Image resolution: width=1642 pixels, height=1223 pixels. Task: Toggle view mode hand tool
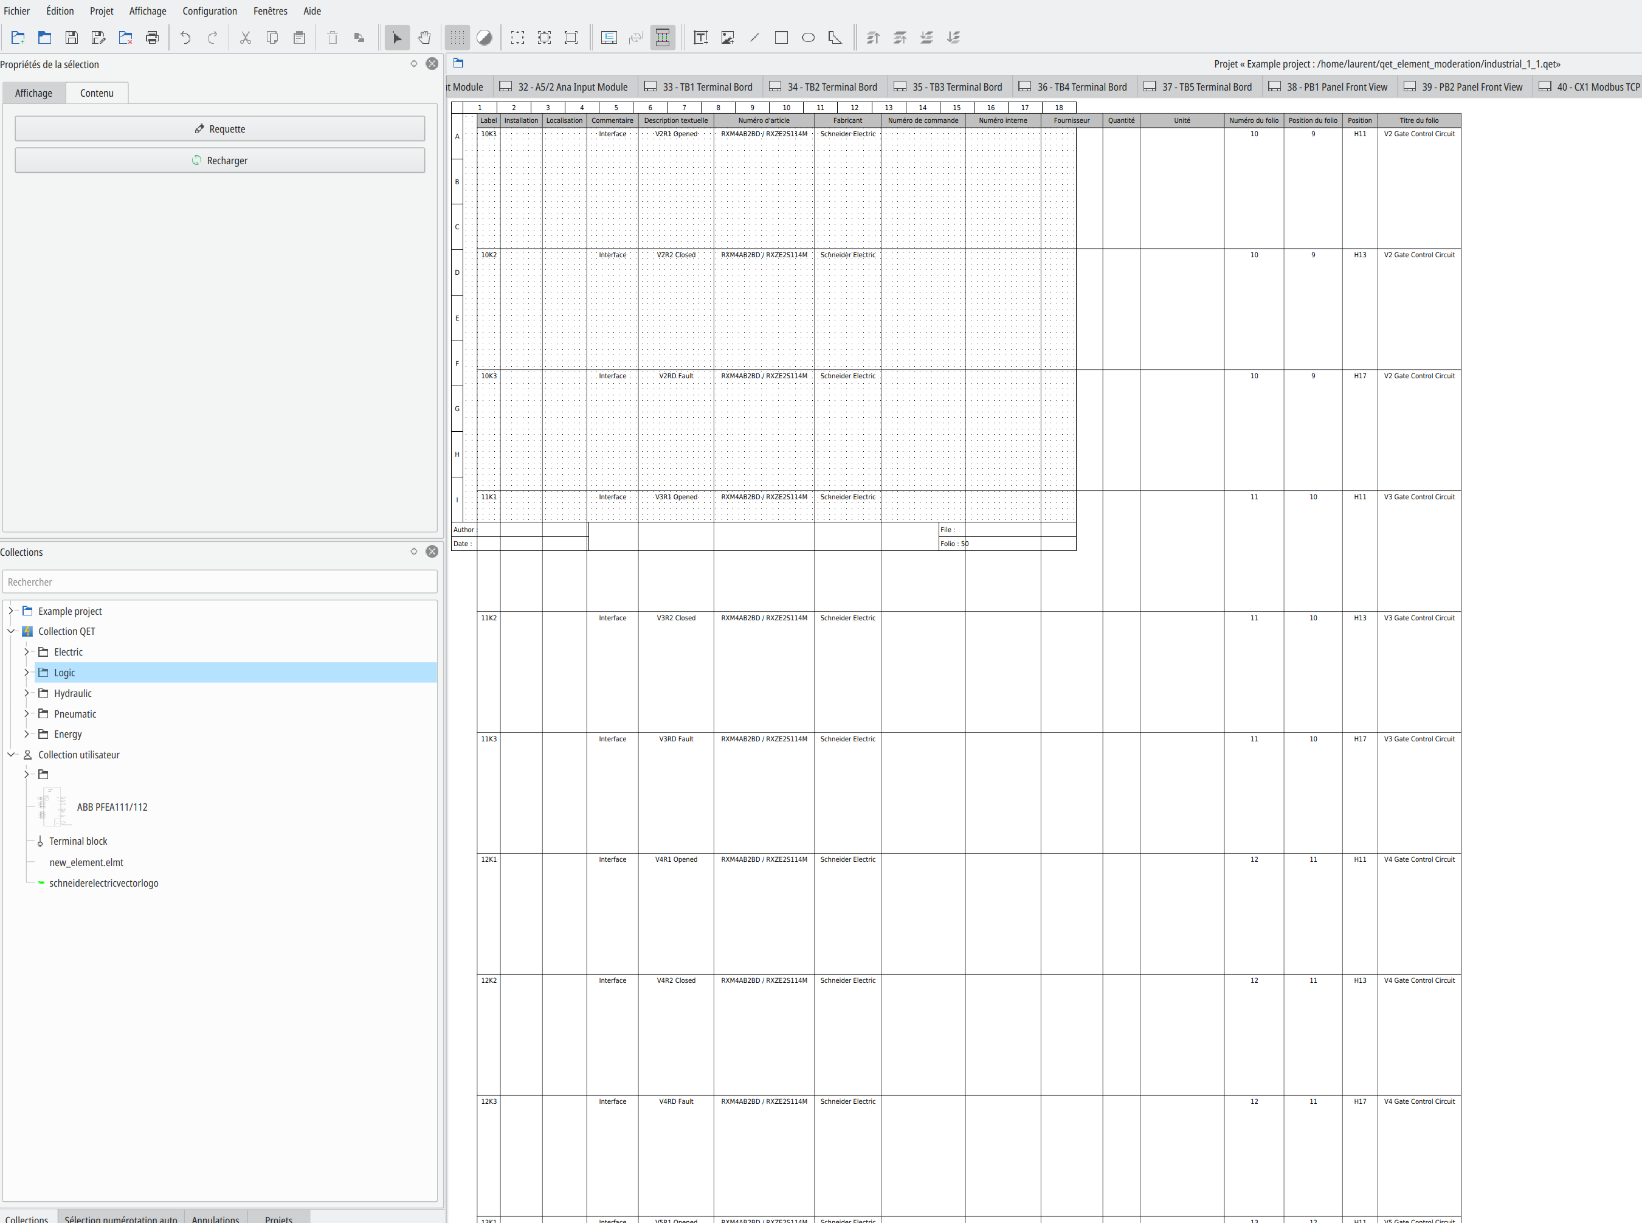click(424, 37)
